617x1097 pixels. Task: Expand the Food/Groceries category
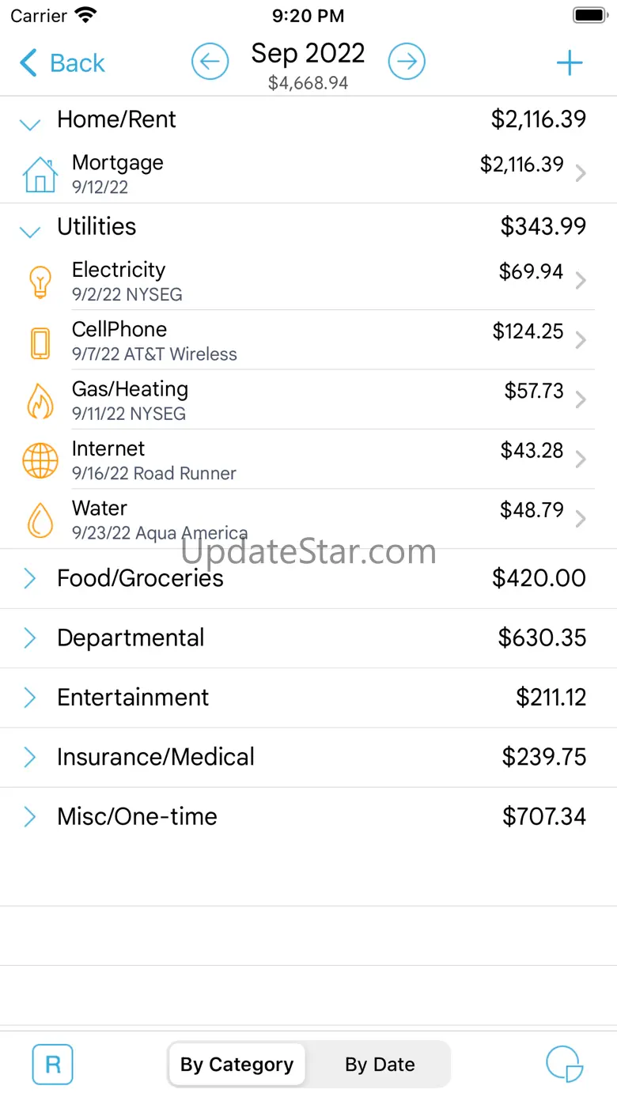[x=30, y=578]
